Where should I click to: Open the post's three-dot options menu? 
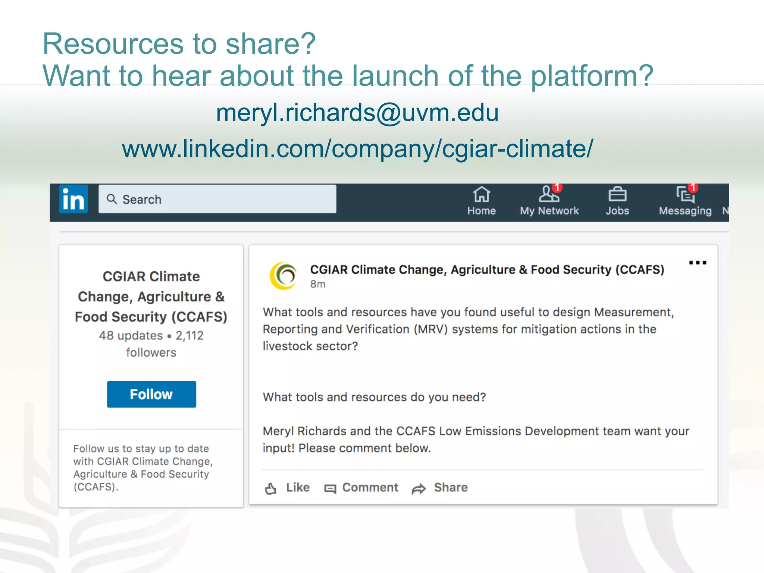(698, 263)
